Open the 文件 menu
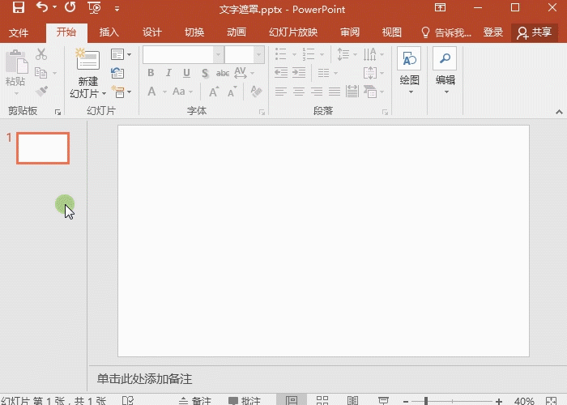Image resolution: width=567 pixels, height=405 pixels. coord(19,33)
